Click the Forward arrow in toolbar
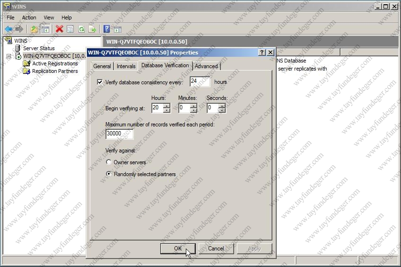The height and width of the screenshot is (267, 401). point(19,29)
